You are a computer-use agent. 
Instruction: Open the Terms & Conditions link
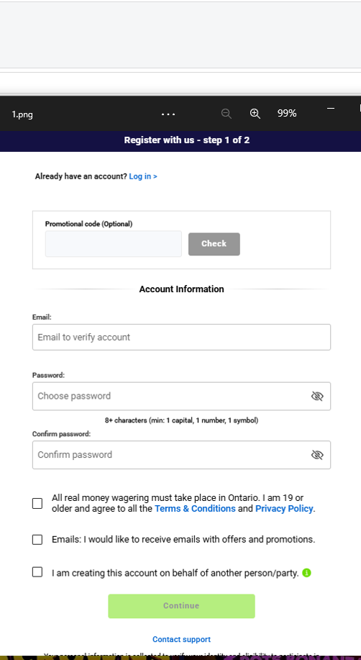point(195,508)
